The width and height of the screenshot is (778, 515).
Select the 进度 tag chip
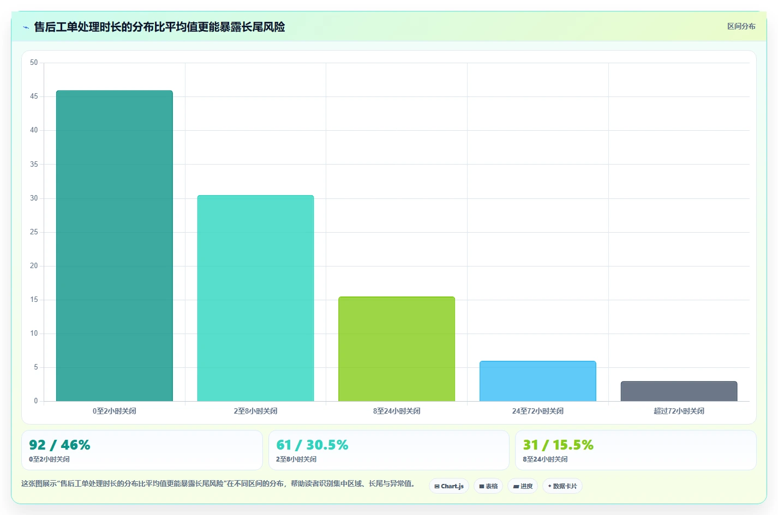coord(523,486)
